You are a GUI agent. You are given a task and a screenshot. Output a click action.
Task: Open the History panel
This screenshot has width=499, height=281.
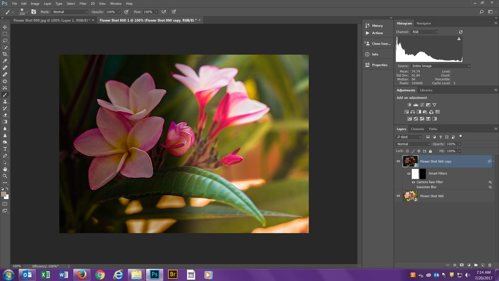click(x=377, y=25)
